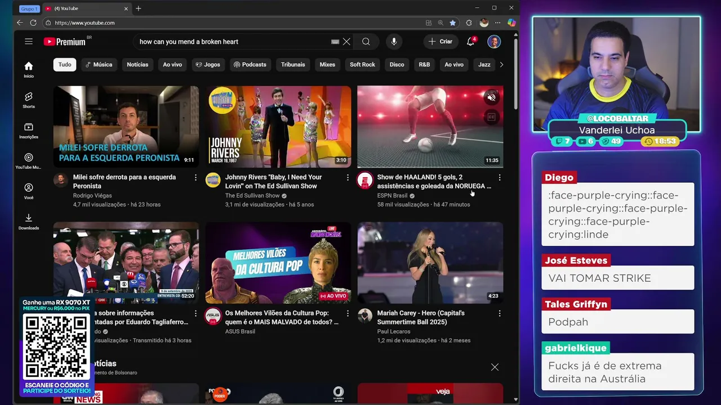Open the on-screen keyboard icon in search
The image size is (721, 405).
click(335, 42)
